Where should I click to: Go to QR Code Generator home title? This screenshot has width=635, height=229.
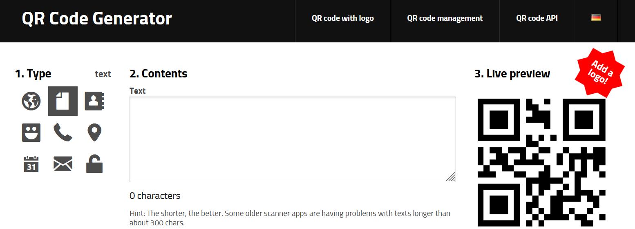tap(97, 19)
